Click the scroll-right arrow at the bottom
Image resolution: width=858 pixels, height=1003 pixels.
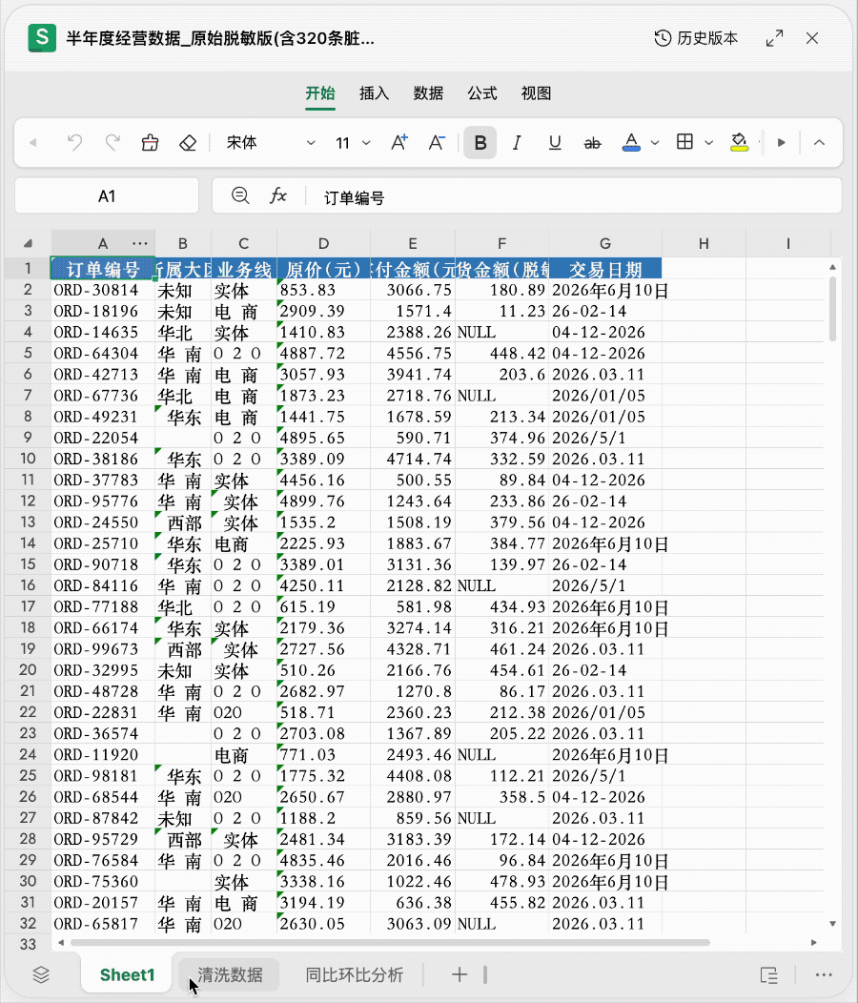pyautogui.click(x=814, y=942)
